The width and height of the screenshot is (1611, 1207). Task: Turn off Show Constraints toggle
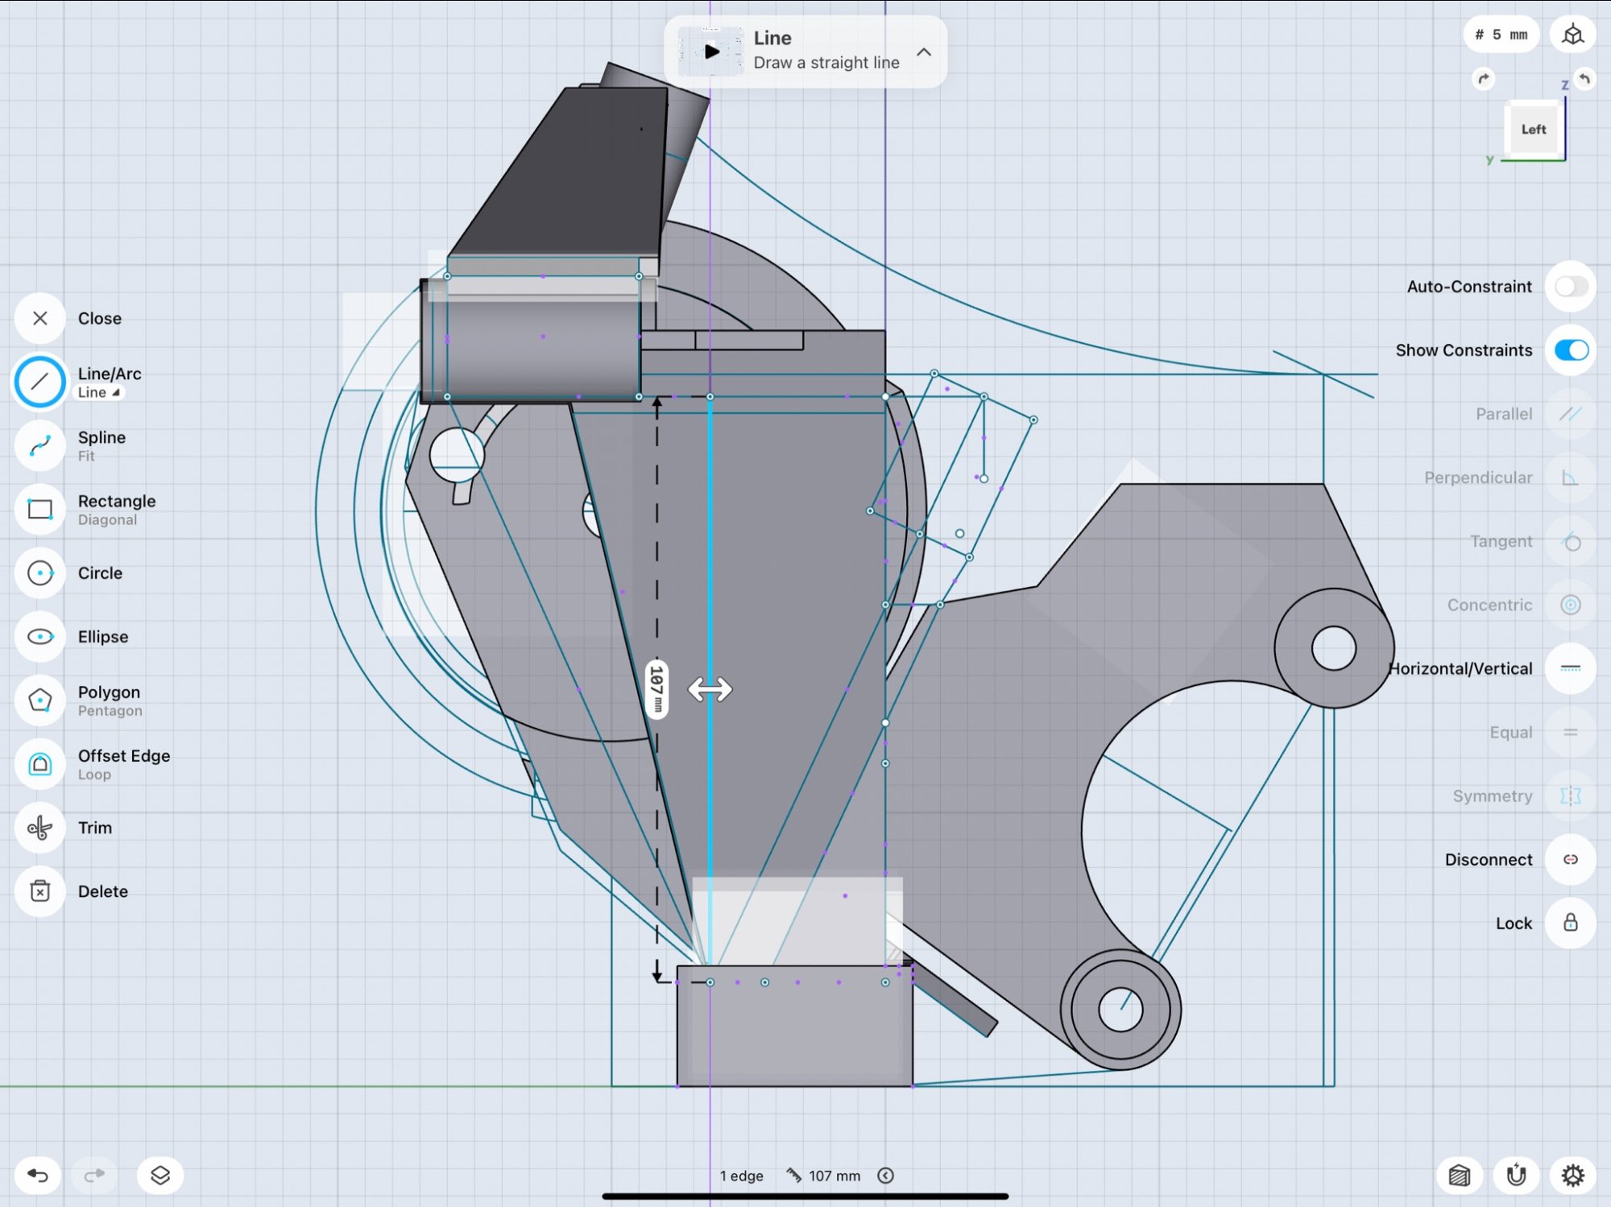(1570, 350)
